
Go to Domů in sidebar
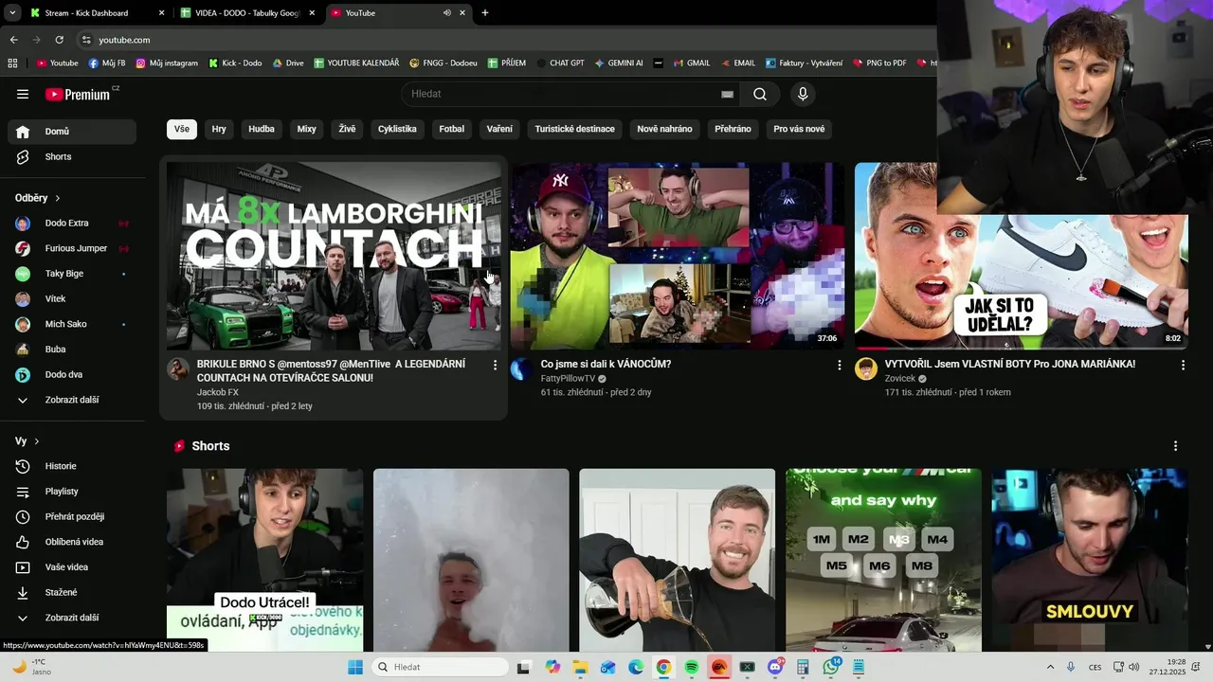point(72,132)
